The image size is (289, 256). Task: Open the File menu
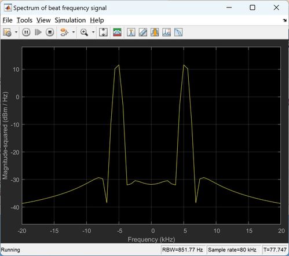8,20
